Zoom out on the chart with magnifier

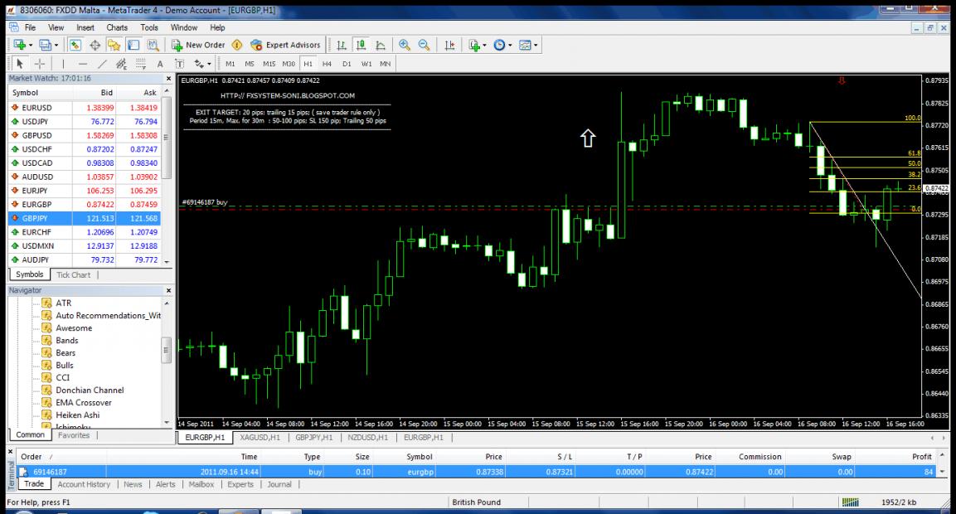point(424,45)
